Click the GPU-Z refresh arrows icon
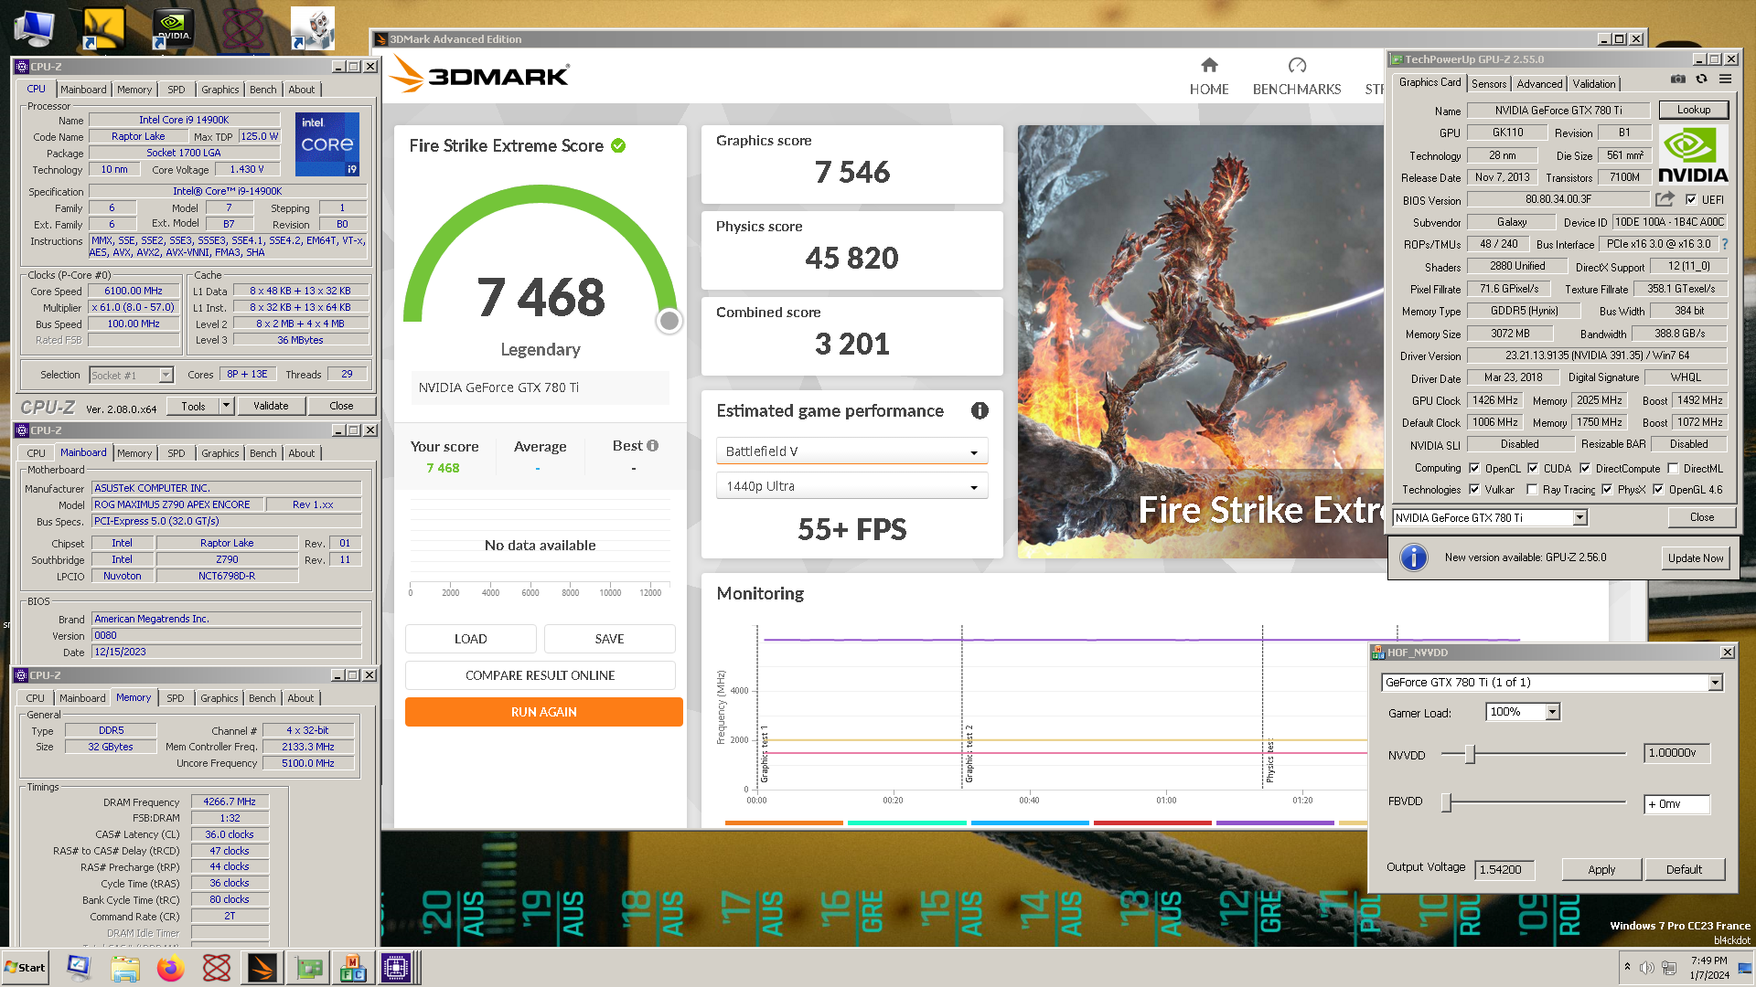1756x987 pixels. click(1701, 80)
